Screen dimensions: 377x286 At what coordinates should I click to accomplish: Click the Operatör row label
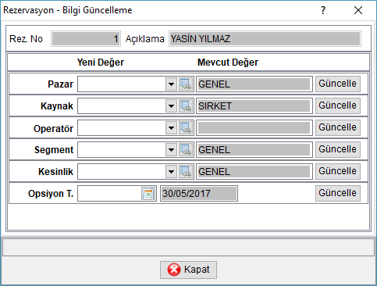(54, 128)
